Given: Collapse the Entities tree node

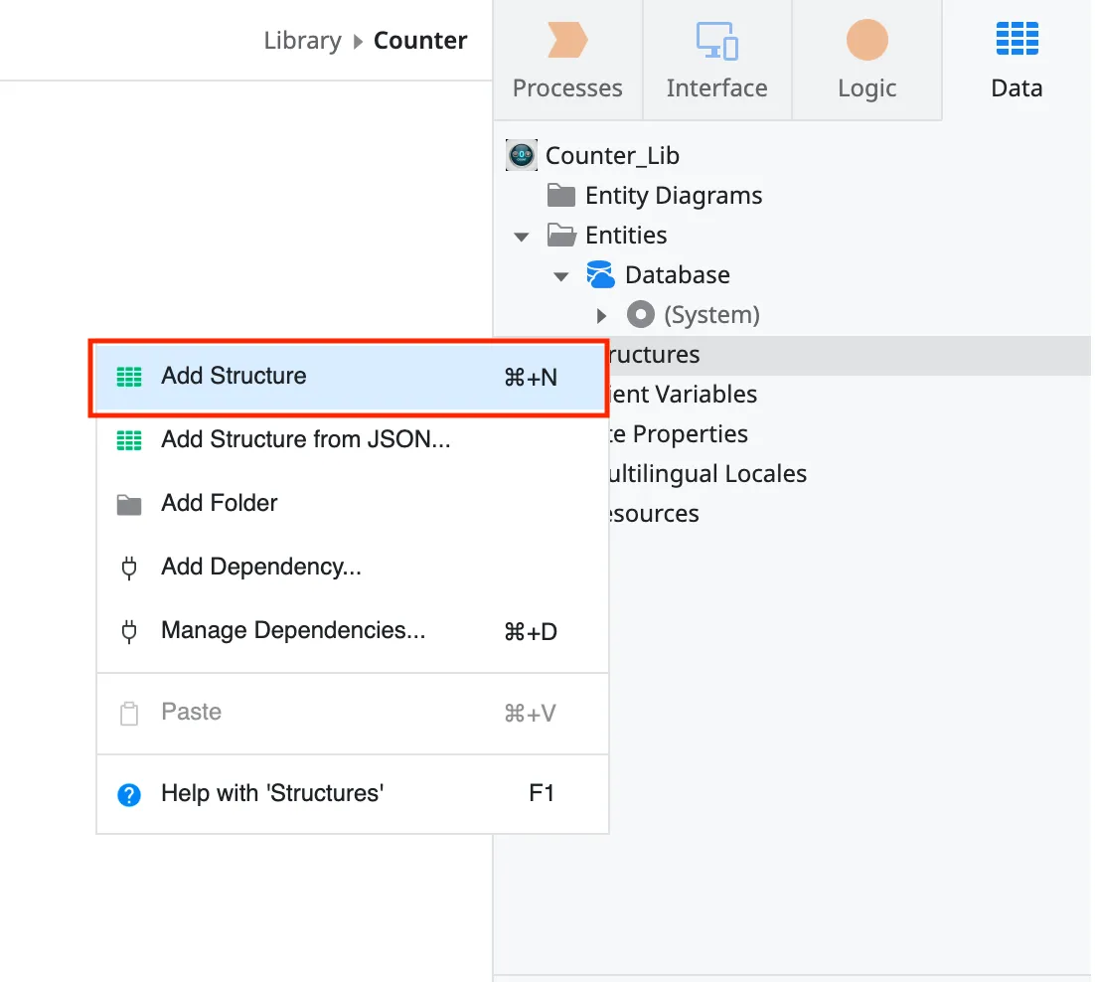Looking at the screenshot, I should tap(522, 237).
